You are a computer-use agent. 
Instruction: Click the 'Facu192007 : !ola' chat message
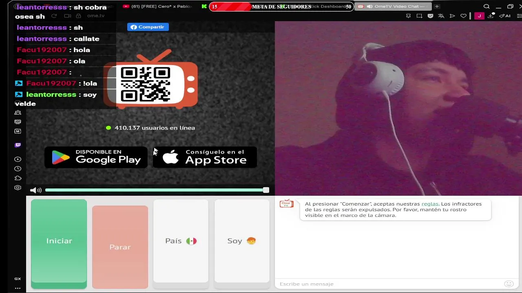(x=62, y=83)
